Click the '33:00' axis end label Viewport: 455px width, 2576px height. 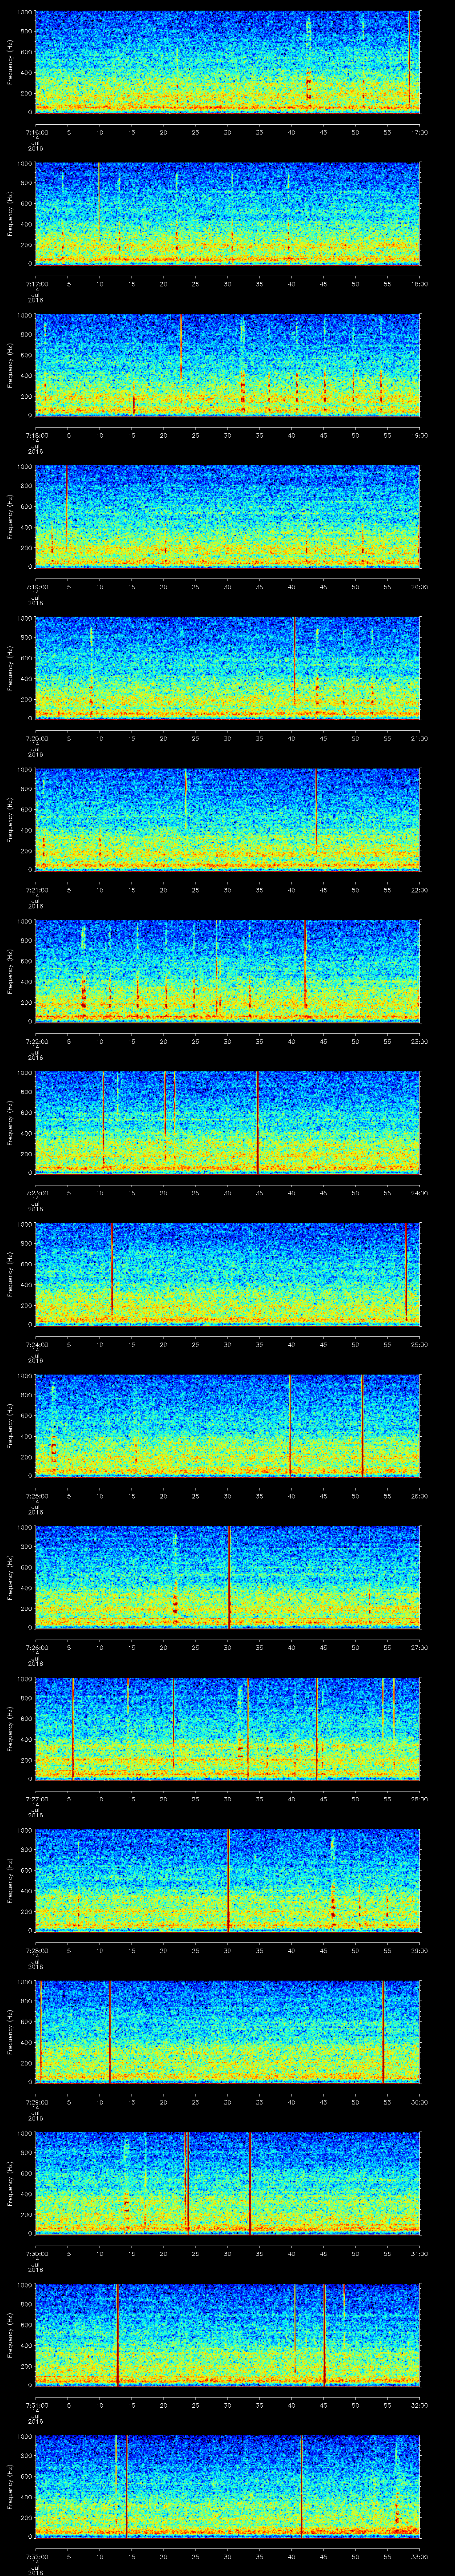point(419,2556)
